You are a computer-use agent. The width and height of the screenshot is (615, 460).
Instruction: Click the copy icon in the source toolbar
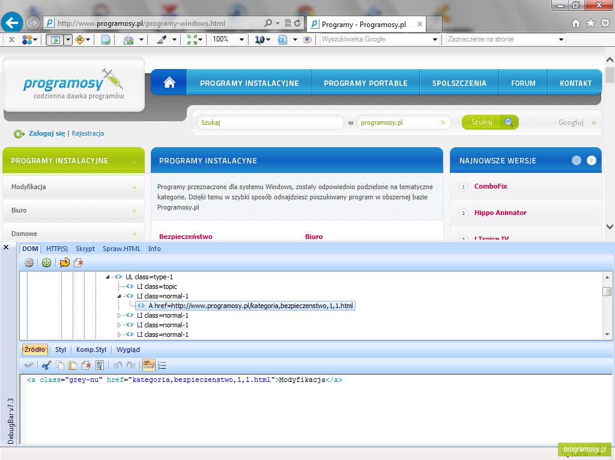pyautogui.click(x=59, y=365)
